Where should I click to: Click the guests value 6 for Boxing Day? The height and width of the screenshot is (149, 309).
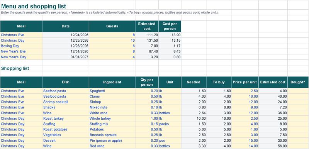click(x=112, y=46)
